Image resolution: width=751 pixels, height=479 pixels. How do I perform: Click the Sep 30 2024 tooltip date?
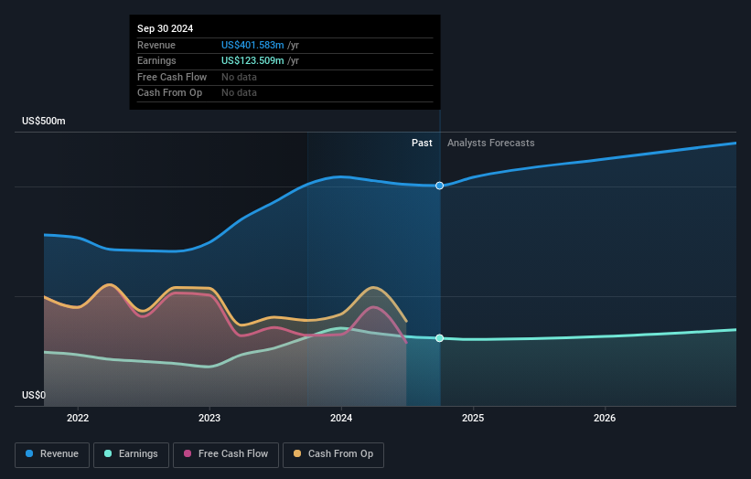[x=166, y=28]
